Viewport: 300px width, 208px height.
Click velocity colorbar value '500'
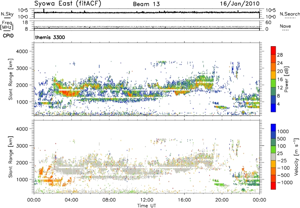(282, 139)
